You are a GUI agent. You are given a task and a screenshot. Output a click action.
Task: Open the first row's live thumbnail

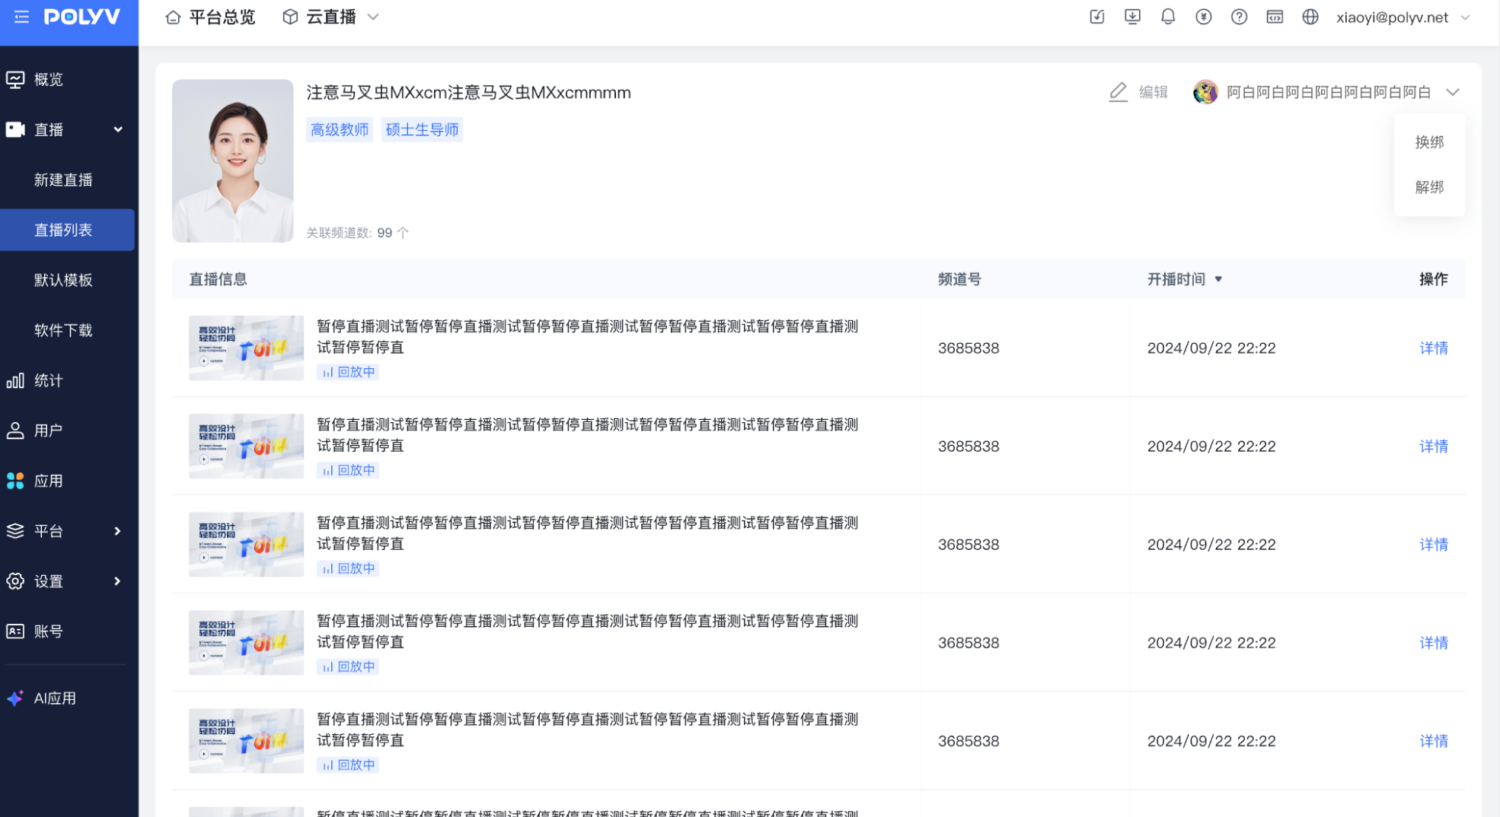246,348
